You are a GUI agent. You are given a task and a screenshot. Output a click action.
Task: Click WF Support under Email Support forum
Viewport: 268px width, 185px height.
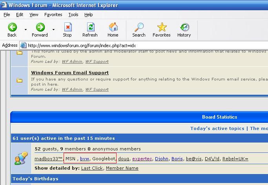(x=97, y=89)
